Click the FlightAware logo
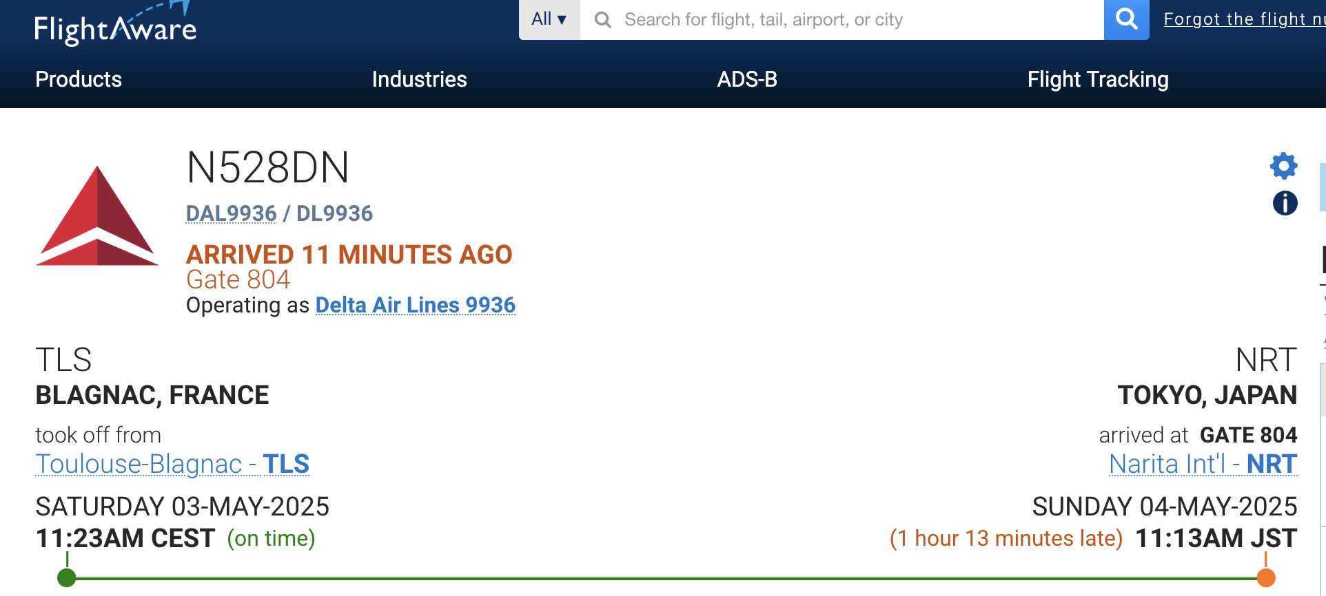The image size is (1326, 596). point(115,26)
